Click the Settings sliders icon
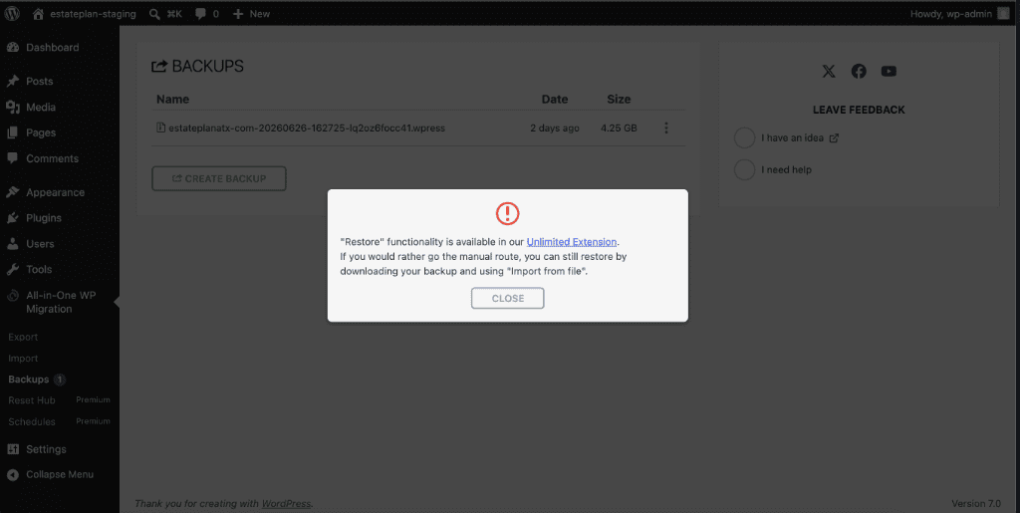This screenshot has height=513, width=1020. coord(12,449)
